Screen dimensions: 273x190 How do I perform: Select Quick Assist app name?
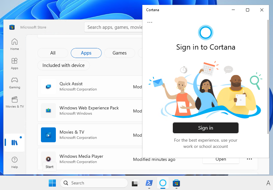(x=71, y=84)
